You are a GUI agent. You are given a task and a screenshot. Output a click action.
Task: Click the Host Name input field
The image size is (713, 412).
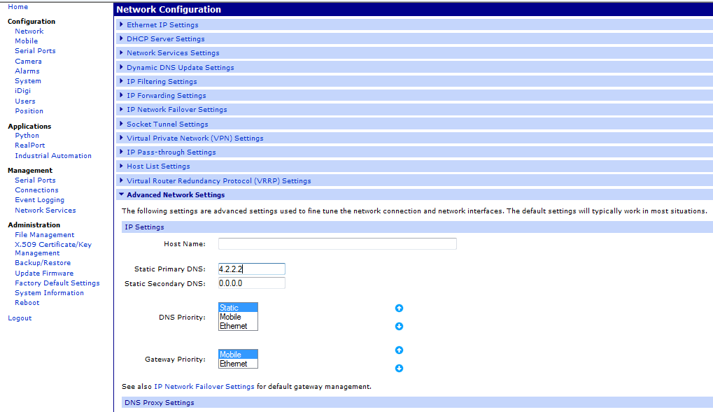pos(337,244)
